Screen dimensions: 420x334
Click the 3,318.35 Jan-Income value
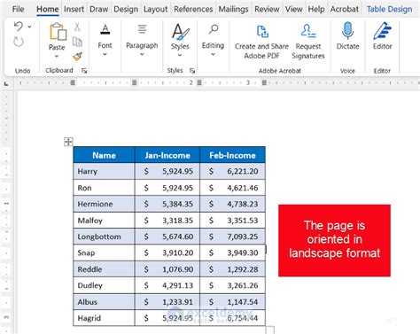point(177,221)
